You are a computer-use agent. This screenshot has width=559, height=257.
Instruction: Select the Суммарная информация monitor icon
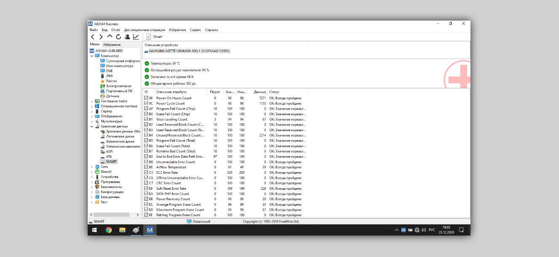(x=102, y=61)
